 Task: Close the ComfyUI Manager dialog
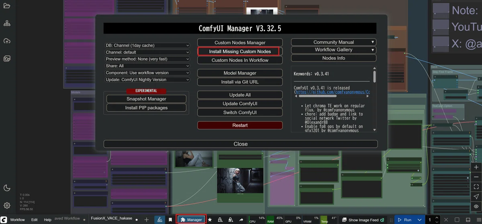[x=241, y=144]
